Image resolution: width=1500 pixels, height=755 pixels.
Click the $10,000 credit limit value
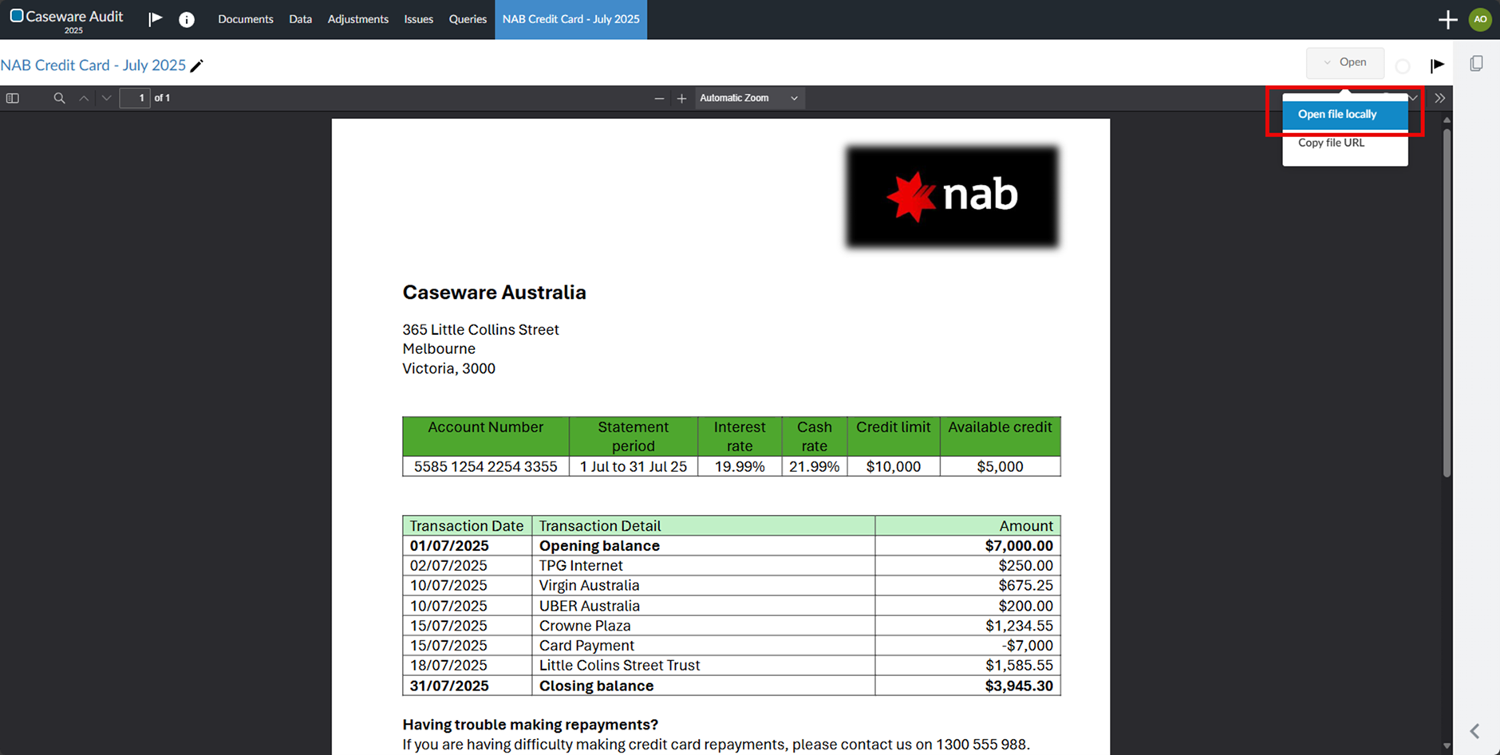[894, 466]
